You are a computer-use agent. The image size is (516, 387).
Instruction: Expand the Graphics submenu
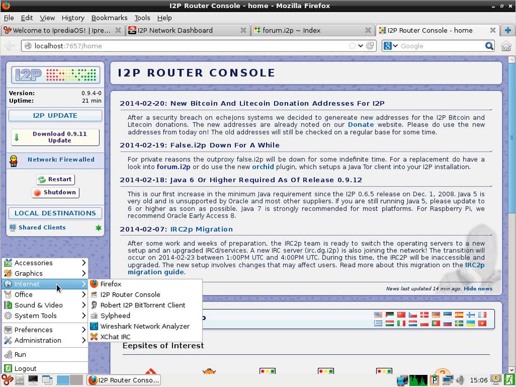(45, 273)
